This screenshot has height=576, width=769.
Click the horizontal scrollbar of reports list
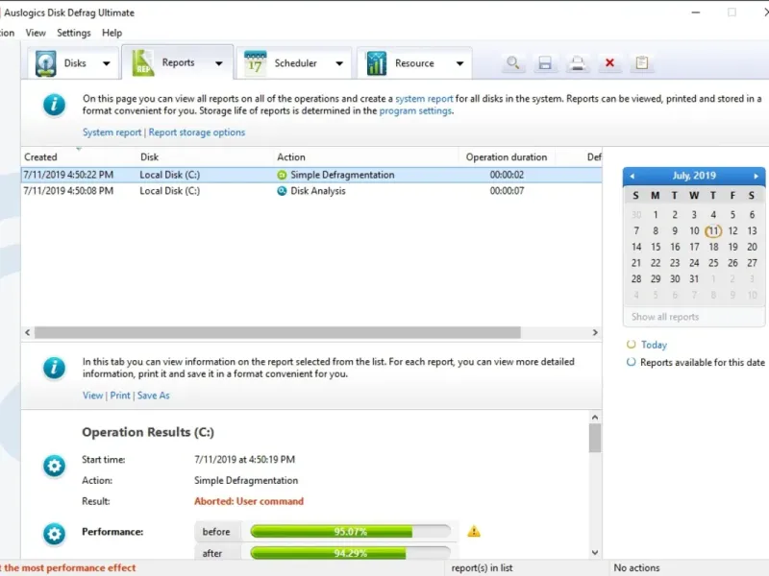pos(278,332)
